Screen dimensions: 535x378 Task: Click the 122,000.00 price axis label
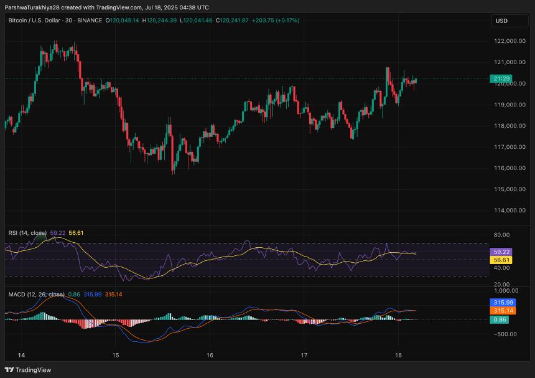coord(509,41)
